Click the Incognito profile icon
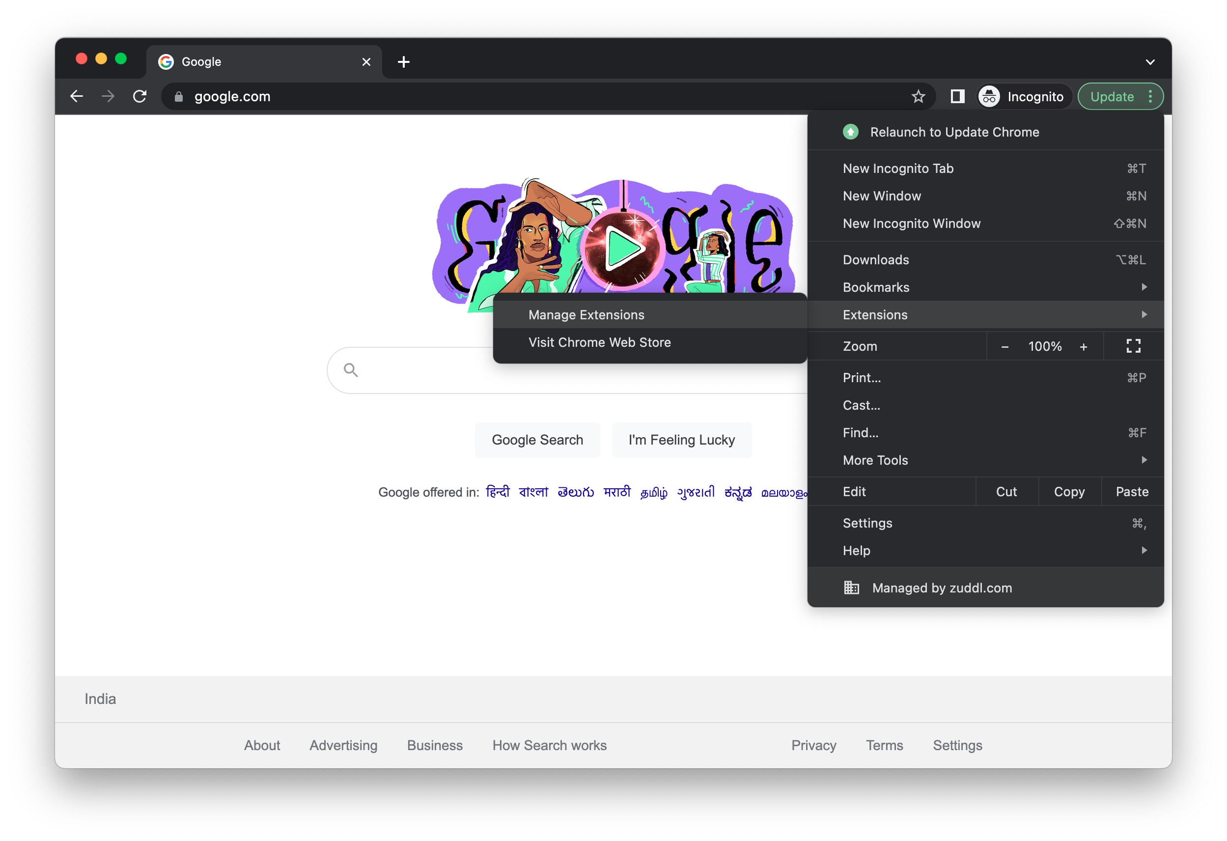 988,96
